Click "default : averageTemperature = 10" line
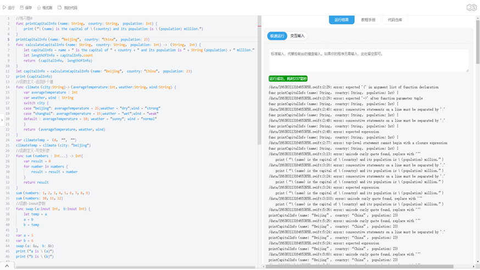480x270 pixels. [90, 119]
